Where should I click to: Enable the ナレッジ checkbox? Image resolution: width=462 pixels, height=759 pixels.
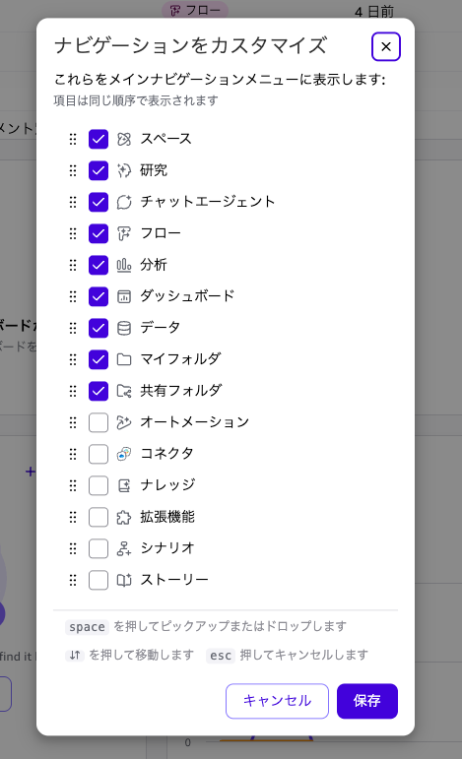tap(99, 485)
